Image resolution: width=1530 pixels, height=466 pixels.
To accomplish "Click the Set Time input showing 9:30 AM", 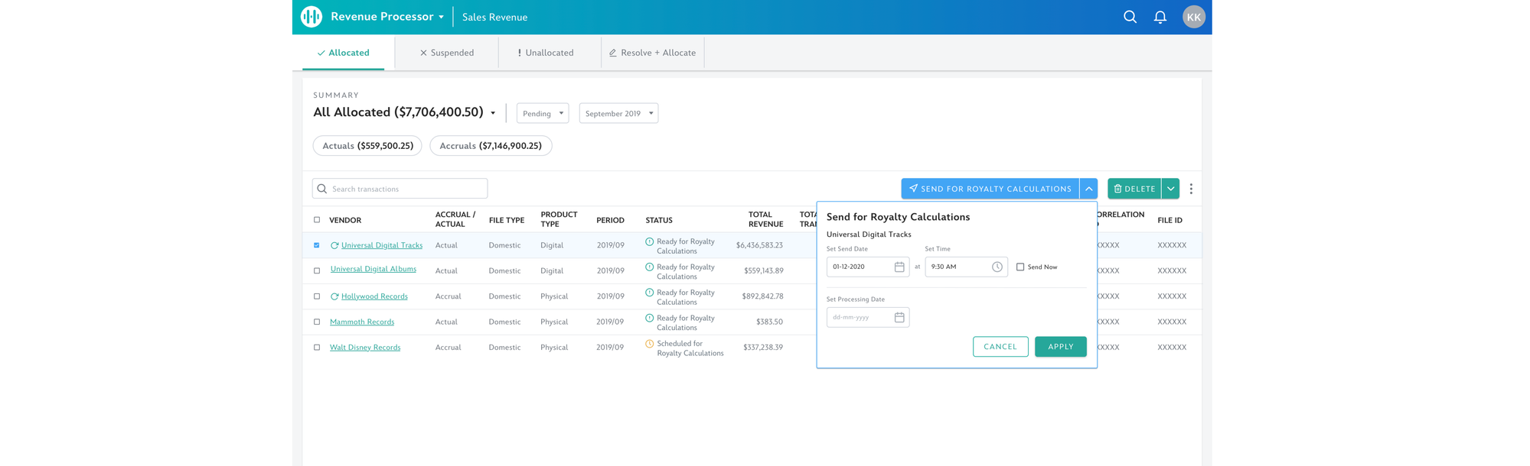I will coord(967,267).
